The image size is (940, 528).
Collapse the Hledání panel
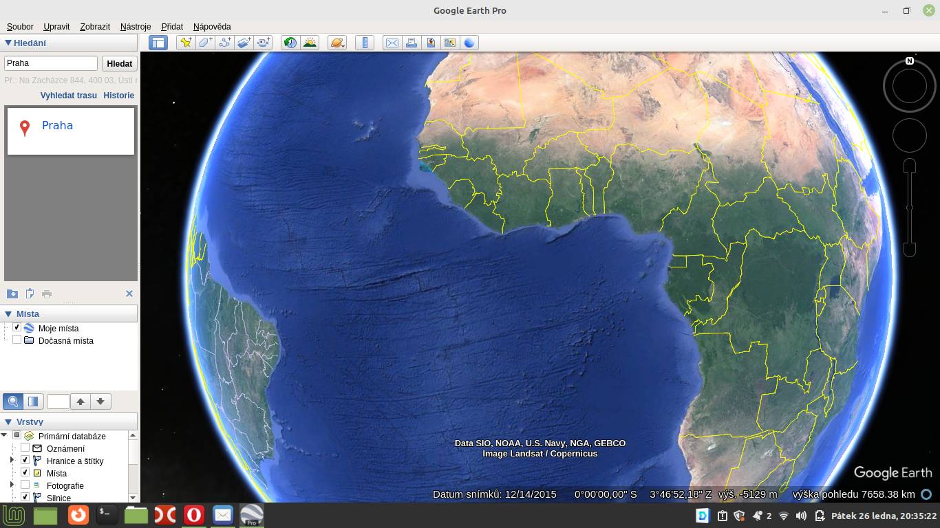pyautogui.click(x=8, y=43)
